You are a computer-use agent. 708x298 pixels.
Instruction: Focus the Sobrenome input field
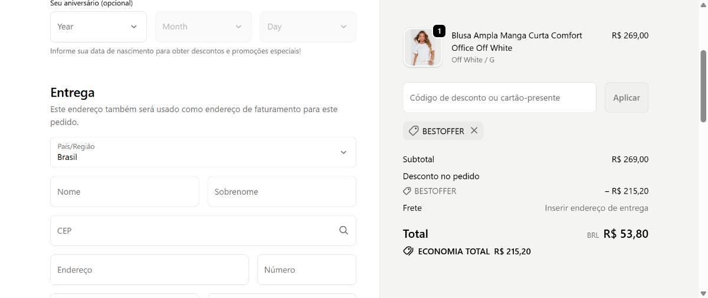(281, 192)
